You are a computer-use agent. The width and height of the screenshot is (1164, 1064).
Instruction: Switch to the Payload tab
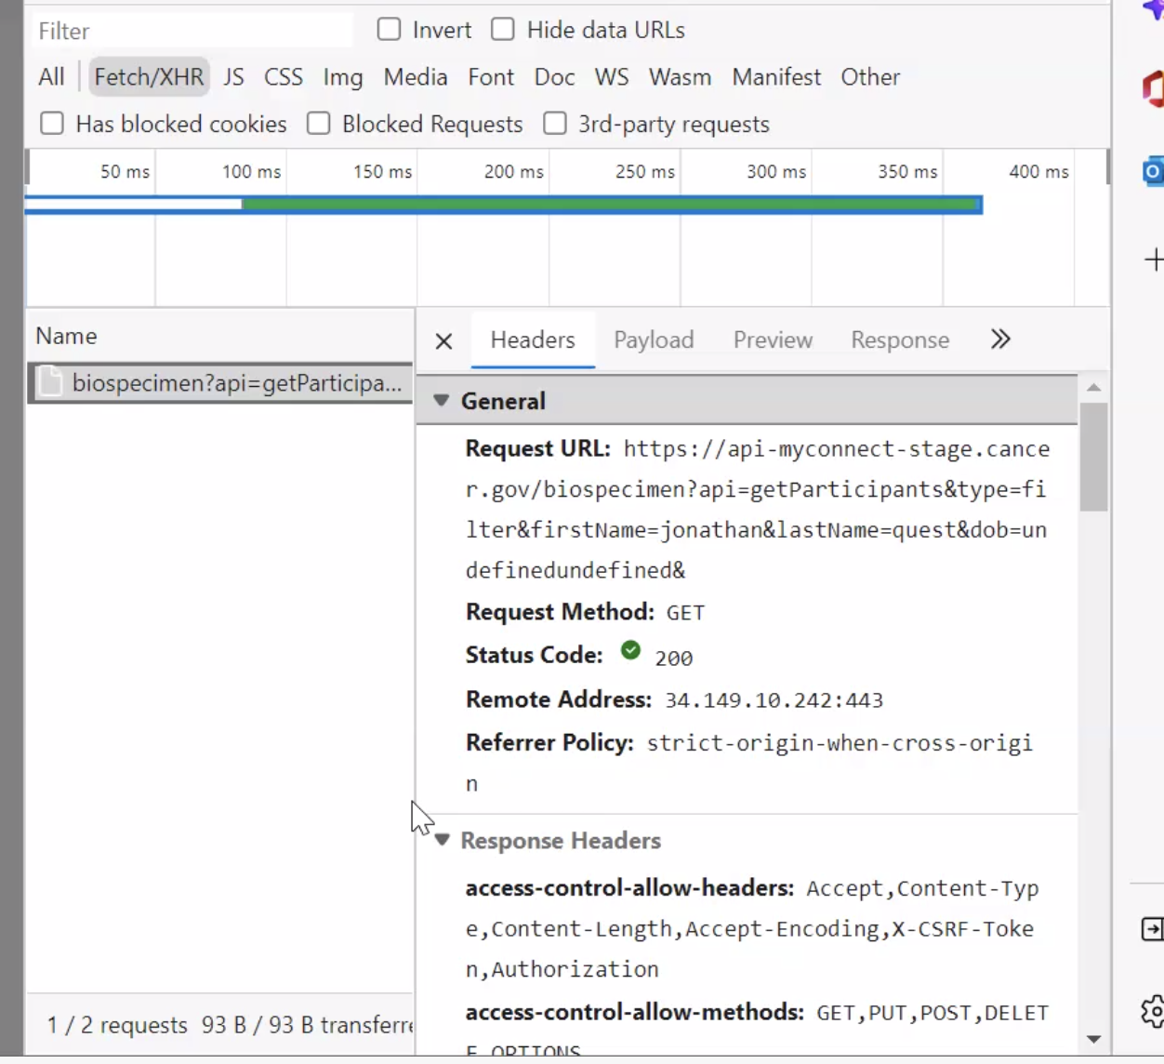pyautogui.click(x=654, y=339)
